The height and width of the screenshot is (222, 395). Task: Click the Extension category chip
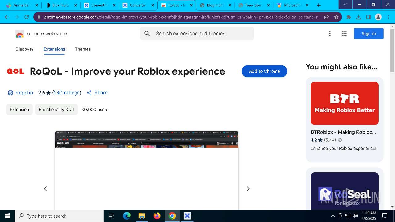coord(19,109)
